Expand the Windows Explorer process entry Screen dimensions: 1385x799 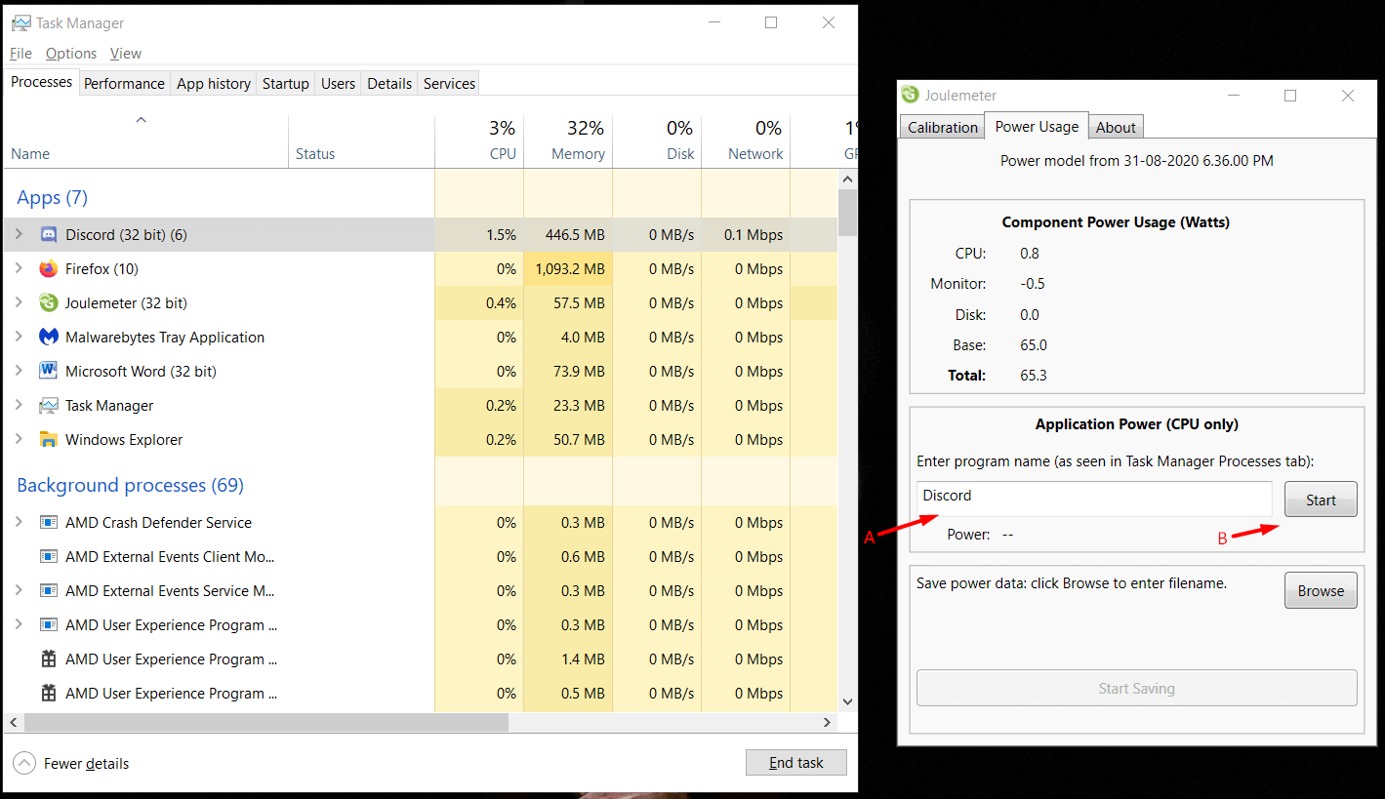click(19, 439)
